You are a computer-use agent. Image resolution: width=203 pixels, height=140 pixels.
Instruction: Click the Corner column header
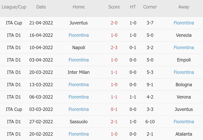150,7
